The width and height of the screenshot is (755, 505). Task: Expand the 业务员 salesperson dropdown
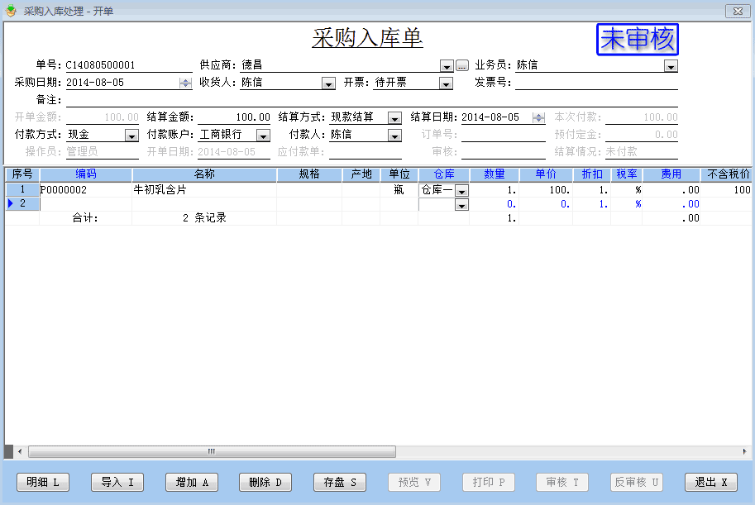click(x=671, y=65)
